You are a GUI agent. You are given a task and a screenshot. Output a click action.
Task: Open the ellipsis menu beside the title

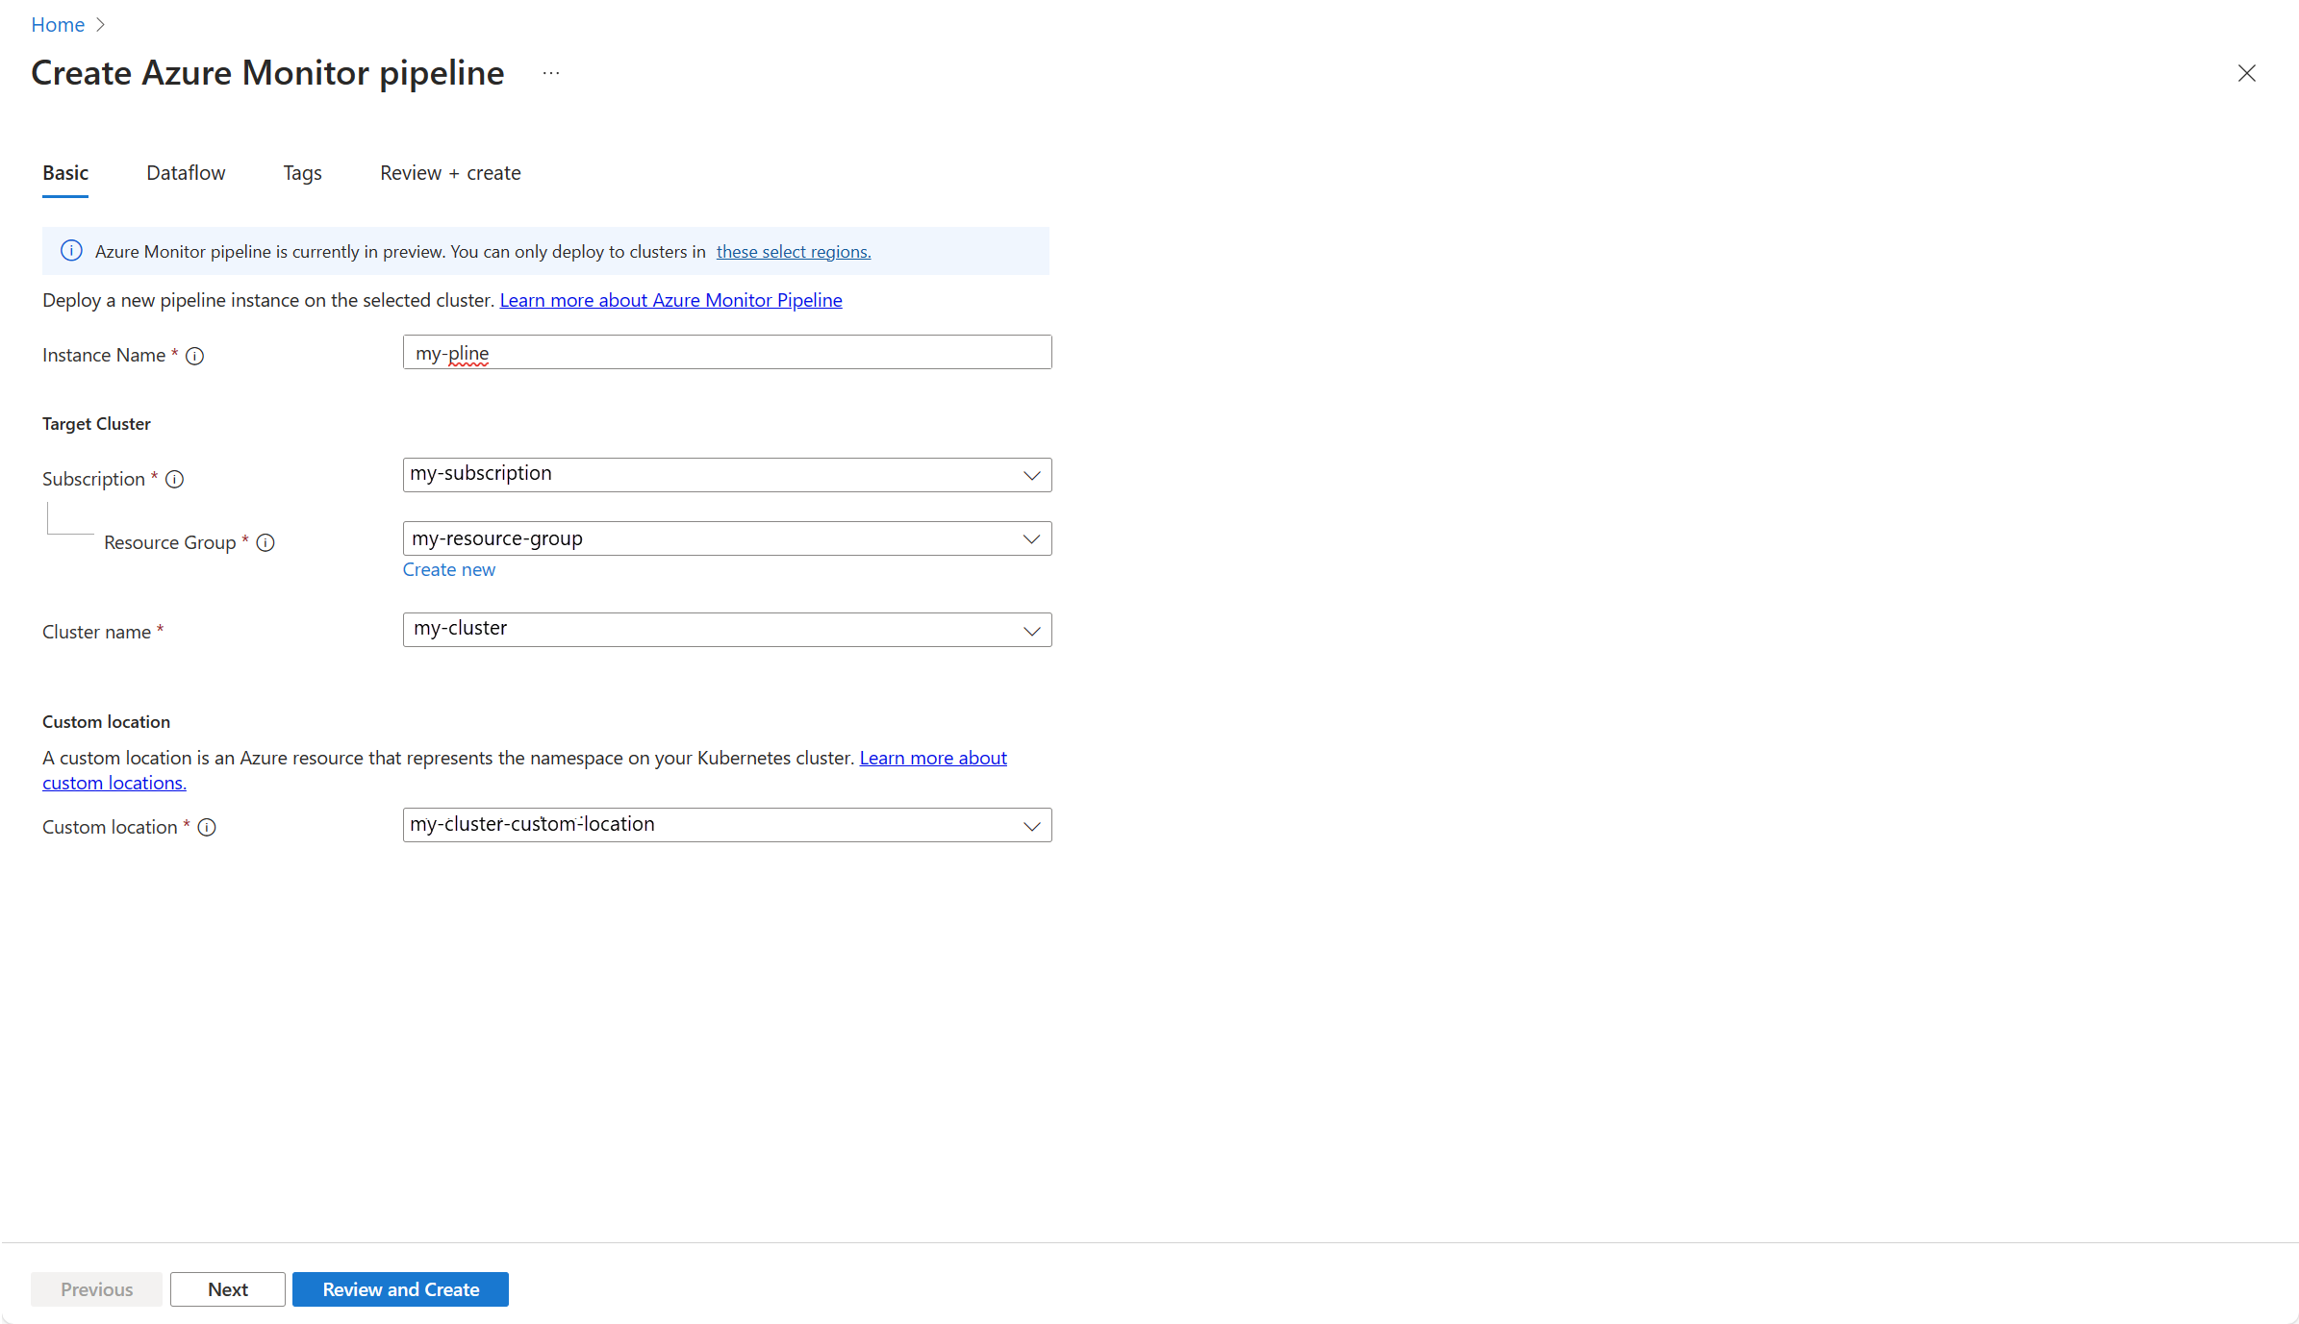pyautogui.click(x=551, y=73)
